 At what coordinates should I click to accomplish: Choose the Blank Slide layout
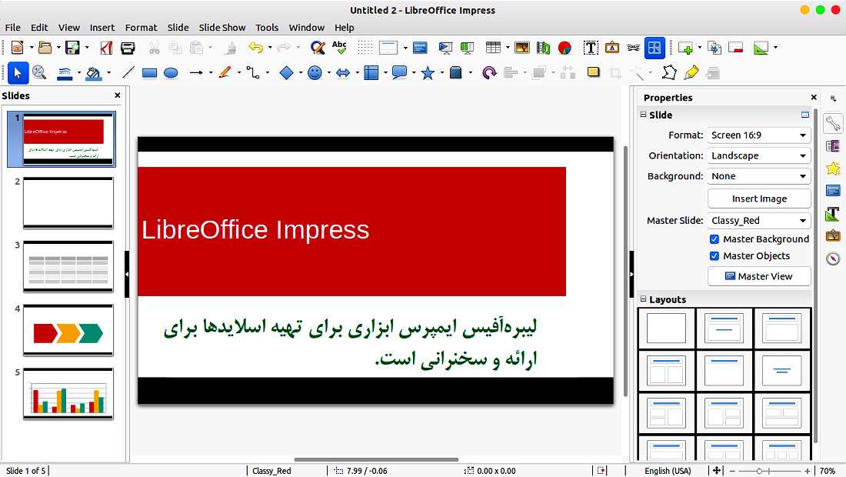tap(666, 328)
